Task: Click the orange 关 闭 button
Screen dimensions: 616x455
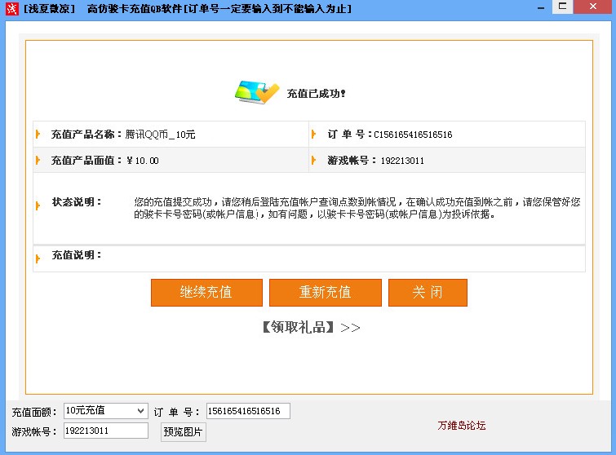Action: (x=428, y=293)
